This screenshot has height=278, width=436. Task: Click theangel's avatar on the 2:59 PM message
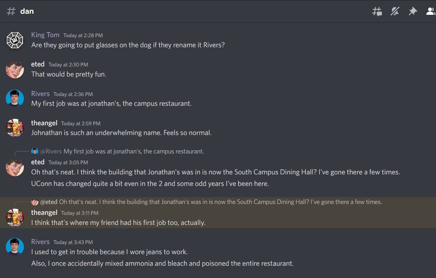[15, 128]
